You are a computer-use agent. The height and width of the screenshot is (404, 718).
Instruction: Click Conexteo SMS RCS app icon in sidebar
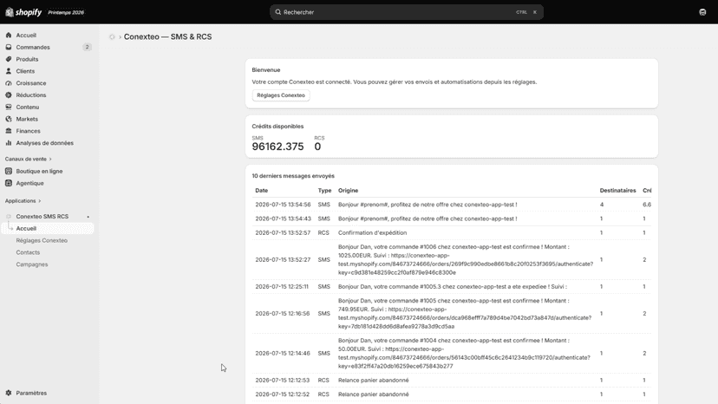tap(9, 216)
